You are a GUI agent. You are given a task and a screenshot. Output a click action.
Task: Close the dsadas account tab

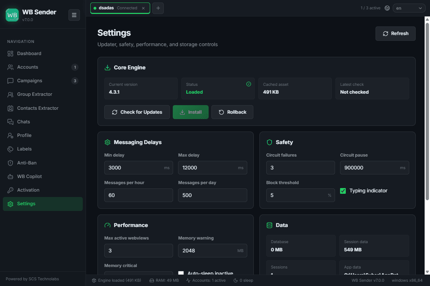click(143, 8)
